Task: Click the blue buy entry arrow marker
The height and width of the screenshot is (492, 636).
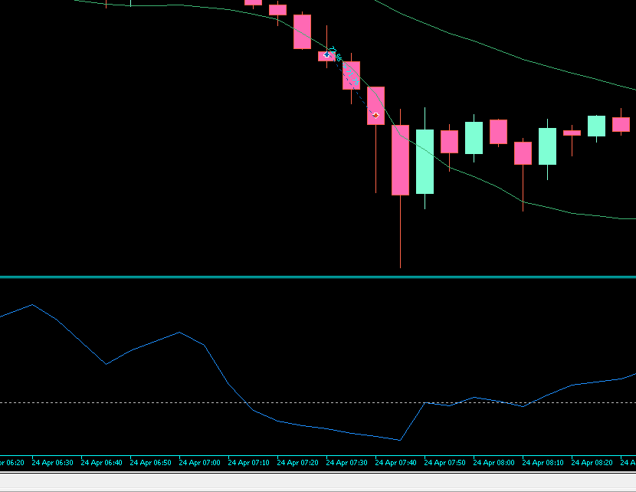Action: [327, 54]
